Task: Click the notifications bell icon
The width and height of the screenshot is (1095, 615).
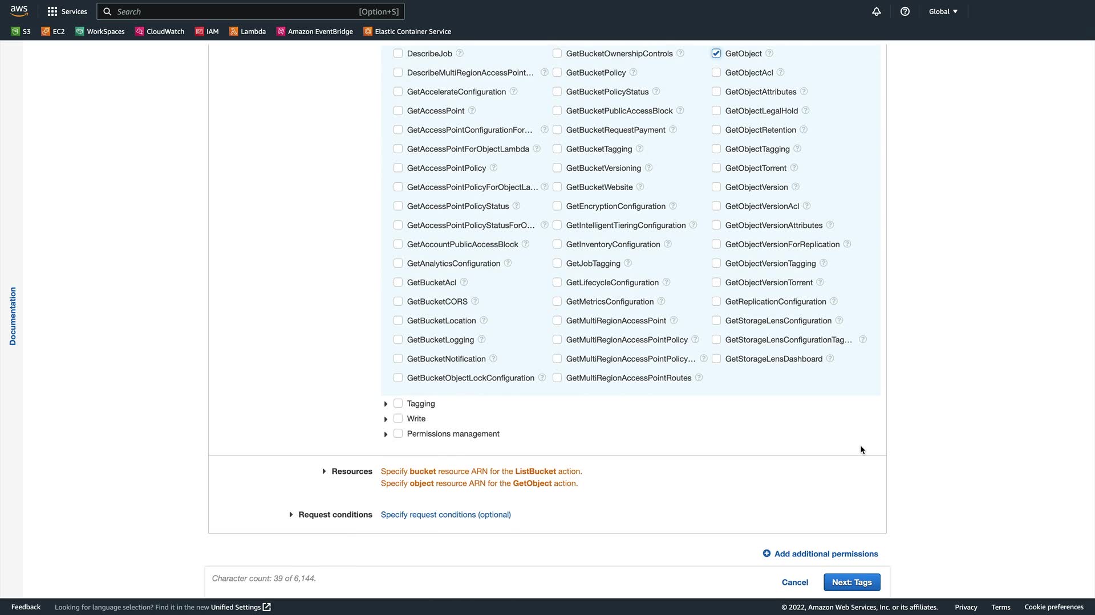Action: click(877, 11)
